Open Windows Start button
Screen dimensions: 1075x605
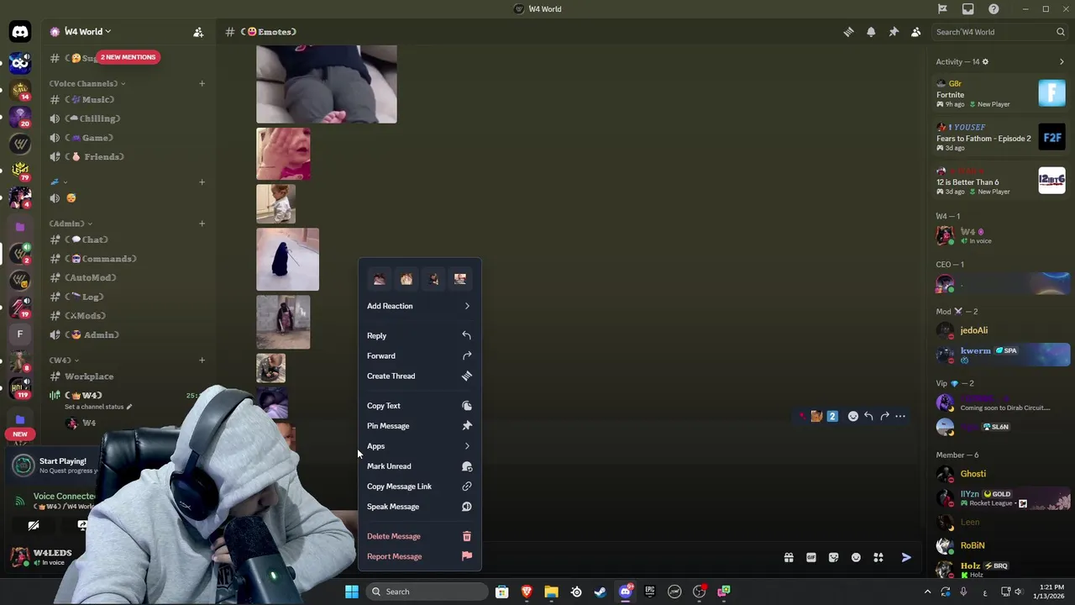(x=352, y=592)
